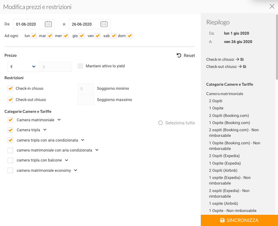Click the Reset arrow icon
Screen dimensions: 278x226
click(x=179, y=55)
